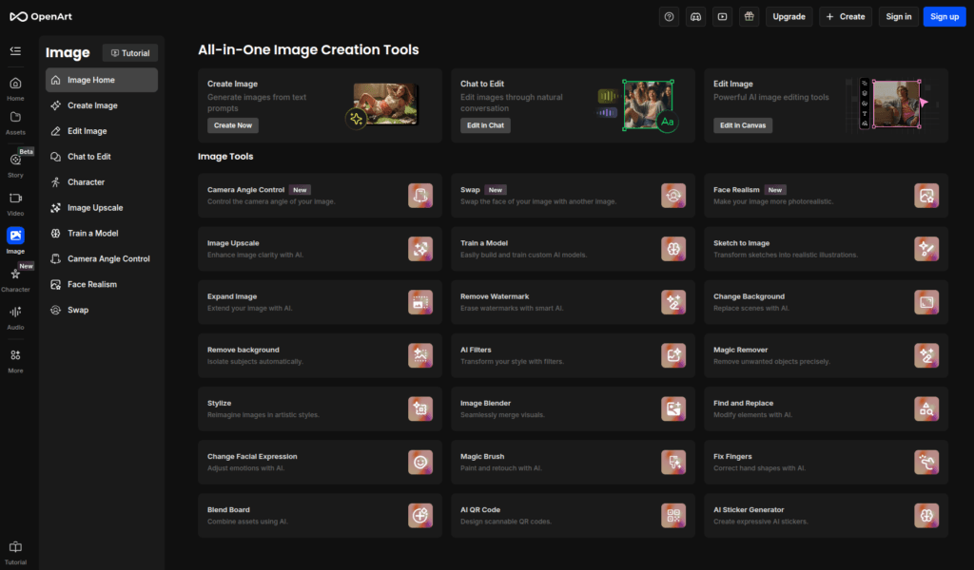Click Fix Fingers card icon
Screen dimensions: 974x570
[926, 462]
